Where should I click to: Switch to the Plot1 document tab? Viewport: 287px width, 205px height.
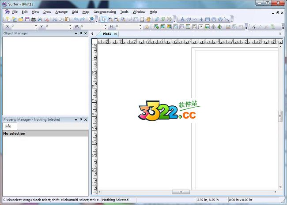tap(107, 34)
